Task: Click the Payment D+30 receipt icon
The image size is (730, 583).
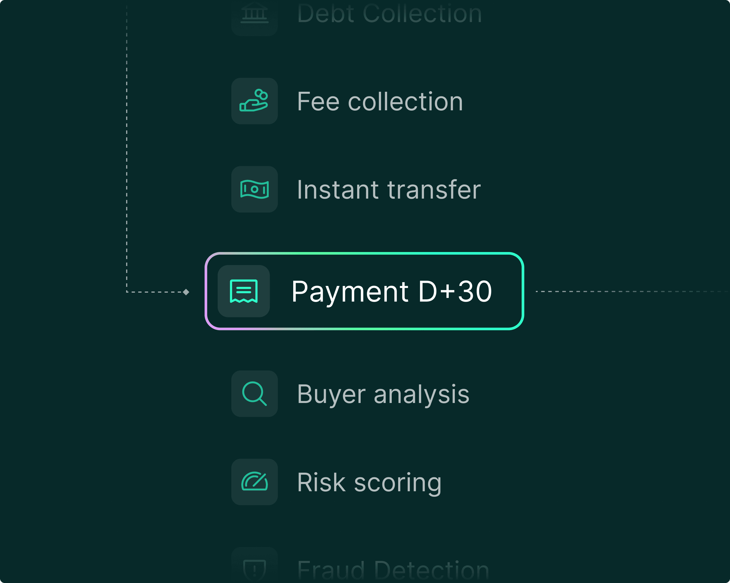Action: click(244, 291)
